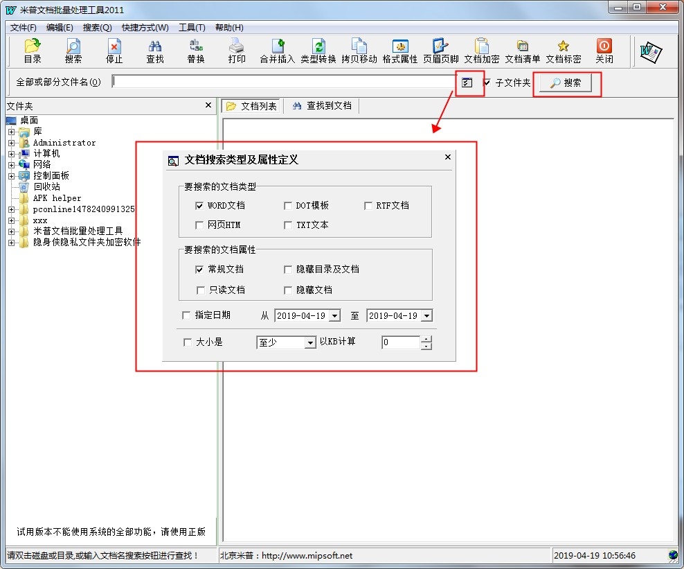Viewport: 684px width, 569px height.
Task: Switch to the 查找到文档 tab
Action: point(322,105)
